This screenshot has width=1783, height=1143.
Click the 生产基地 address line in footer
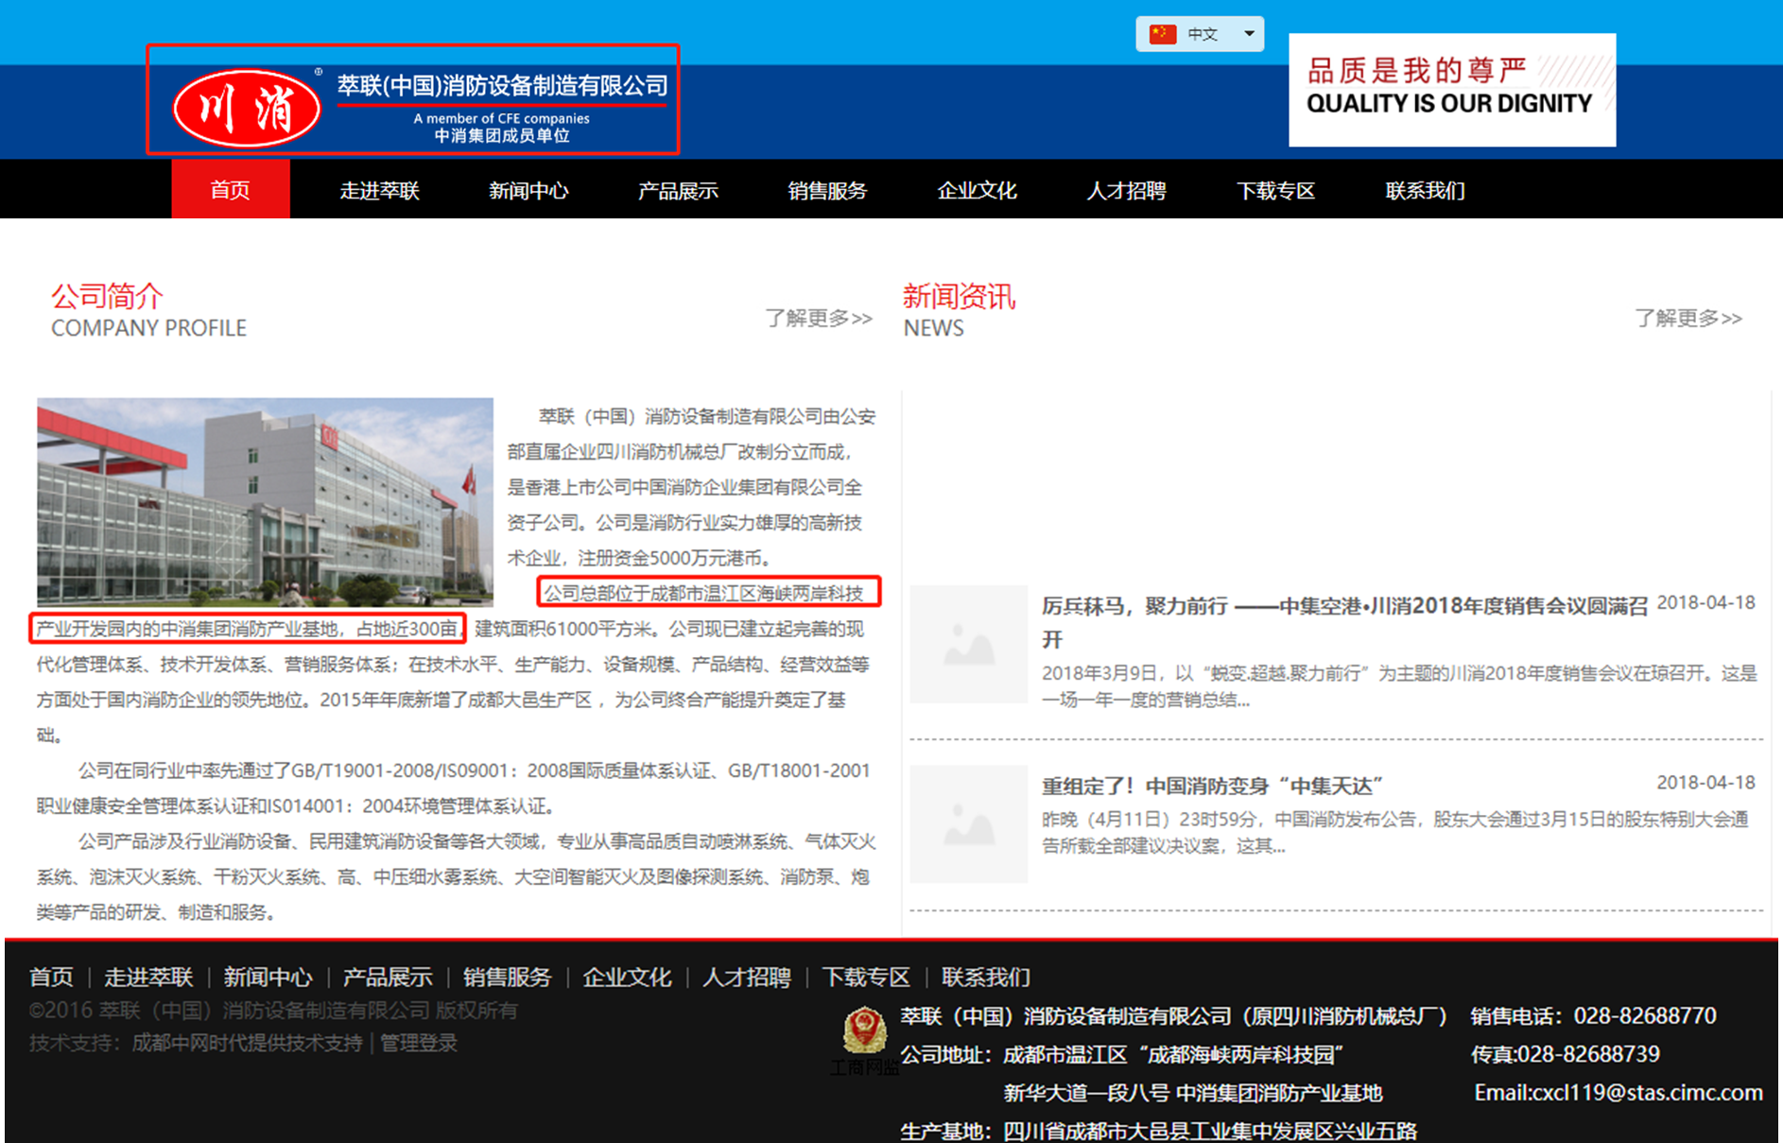point(1158,1131)
